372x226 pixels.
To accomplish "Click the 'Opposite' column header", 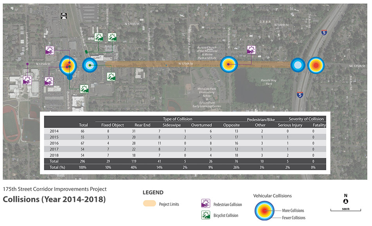I will click(x=231, y=125).
